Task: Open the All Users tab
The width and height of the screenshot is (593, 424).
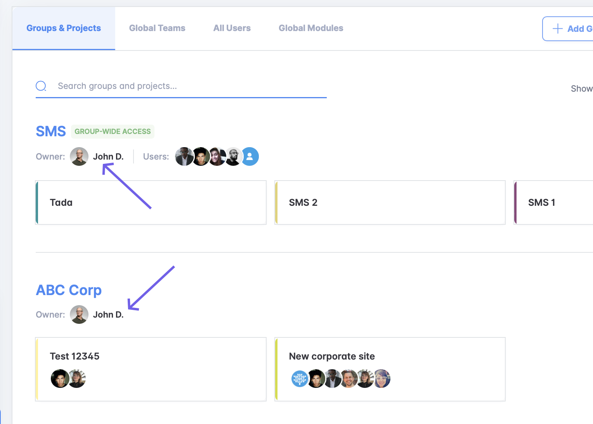Action: [232, 28]
